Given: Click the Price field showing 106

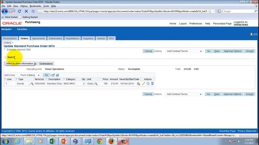Looking at the screenshot, I should click(x=104, y=84).
